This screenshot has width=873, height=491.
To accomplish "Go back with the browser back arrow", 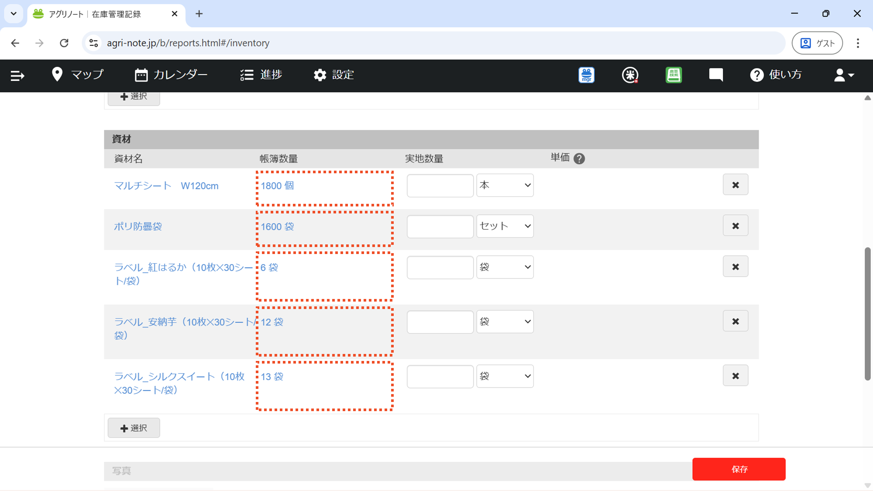I will tap(15, 43).
